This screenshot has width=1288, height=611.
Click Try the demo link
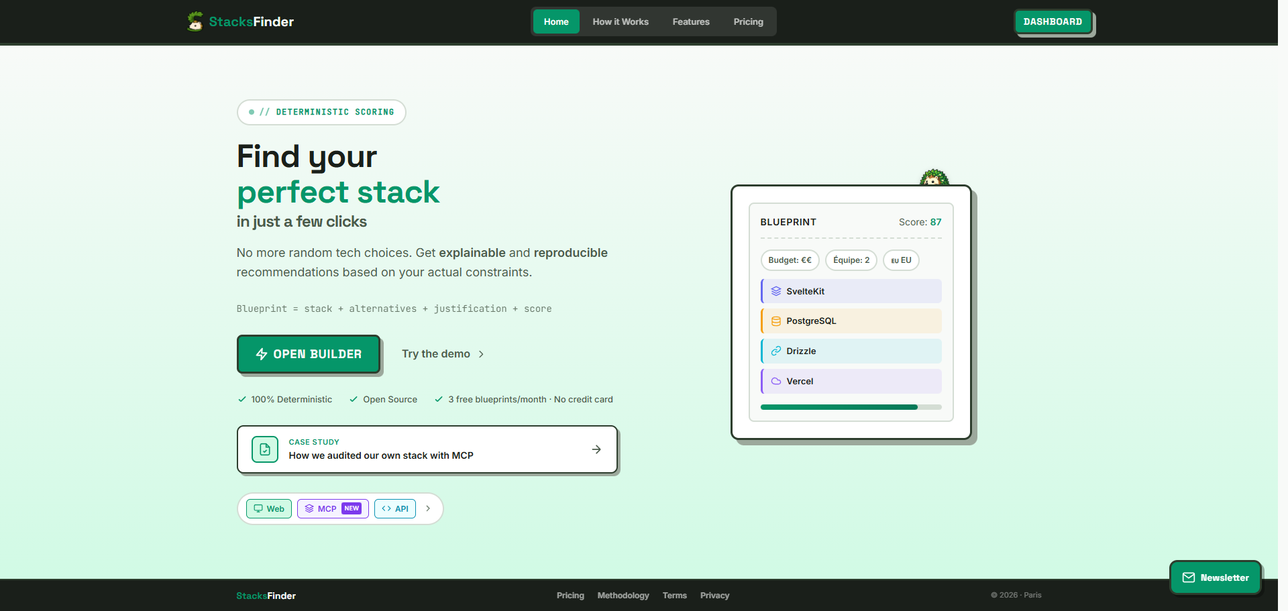click(443, 353)
